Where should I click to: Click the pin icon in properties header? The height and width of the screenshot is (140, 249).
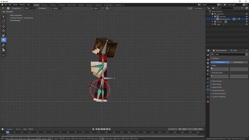tap(247, 50)
